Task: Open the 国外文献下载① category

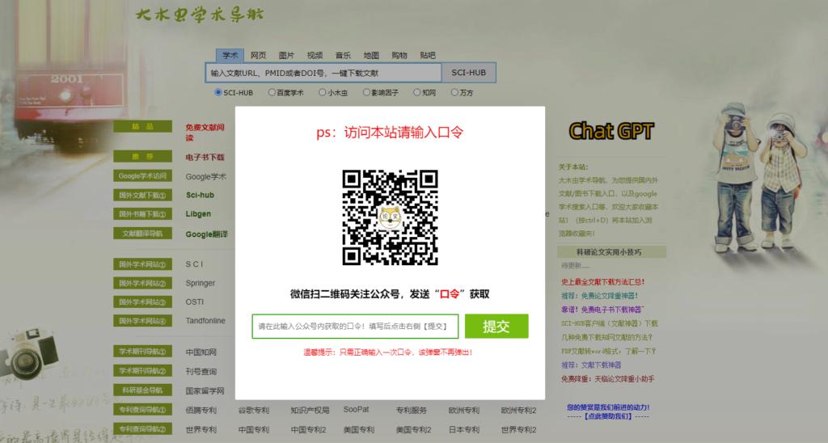Action: tap(142, 196)
